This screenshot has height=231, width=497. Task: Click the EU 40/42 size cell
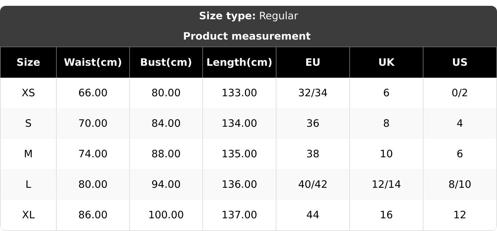tap(313, 185)
